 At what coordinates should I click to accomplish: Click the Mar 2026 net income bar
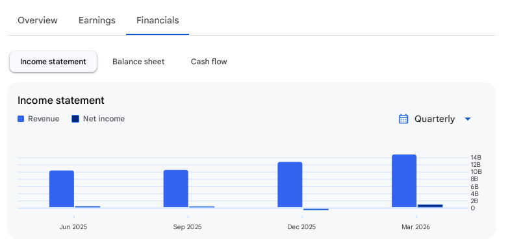(x=430, y=206)
